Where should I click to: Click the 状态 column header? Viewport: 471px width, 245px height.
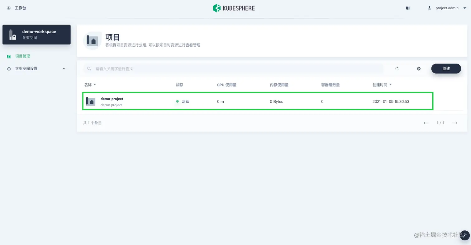coord(179,85)
